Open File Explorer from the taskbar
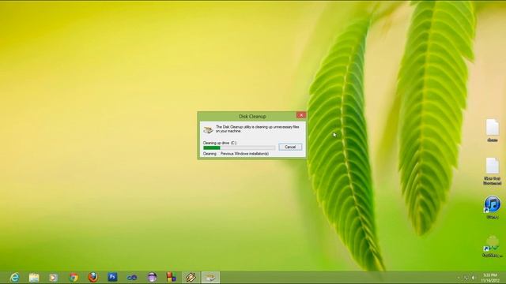The height and width of the screenshot is (284, 506). pyautogui.click(x=34, y=277)
